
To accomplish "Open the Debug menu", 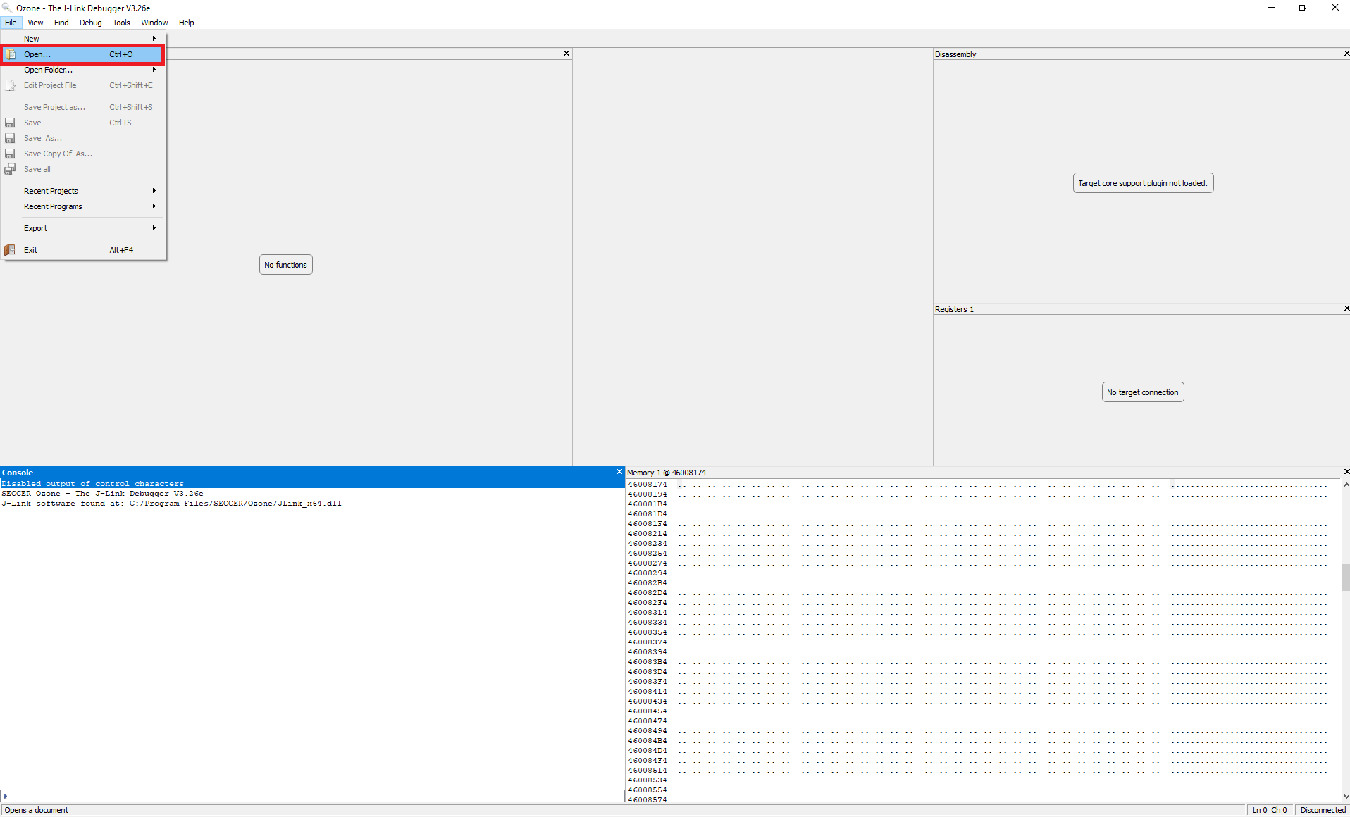I will coord(90,23).
